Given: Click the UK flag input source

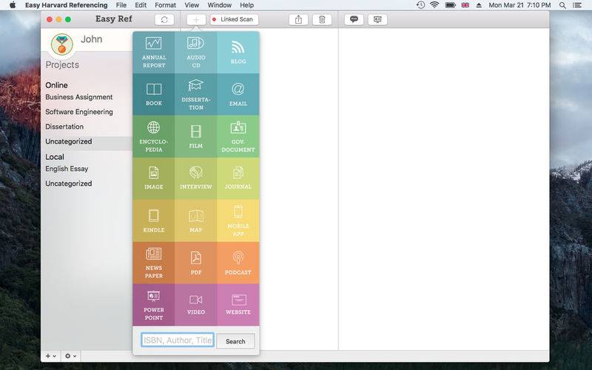Looking at the screenshot, I should coord(465,5).
